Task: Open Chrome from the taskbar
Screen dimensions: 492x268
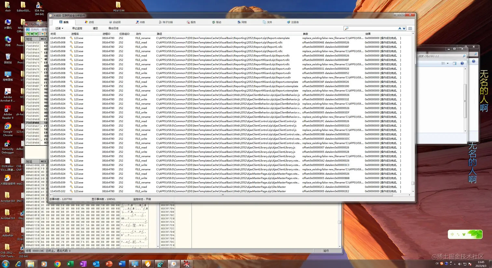Action: click(57, 264)
